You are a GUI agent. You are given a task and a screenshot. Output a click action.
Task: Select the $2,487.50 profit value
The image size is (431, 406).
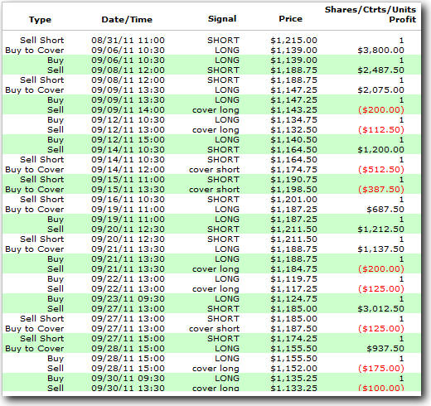point(380,70)
